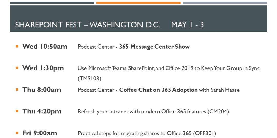The height and width of the screenshot is (138, 277).
Task: Click the "Fri 9:00am" time label
Action: click(x=40, y=133)
